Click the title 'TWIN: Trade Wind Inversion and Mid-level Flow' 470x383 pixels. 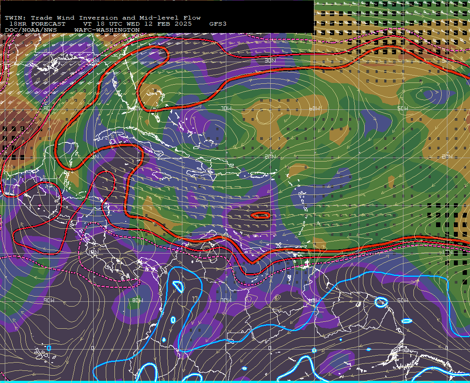(103, 18)
